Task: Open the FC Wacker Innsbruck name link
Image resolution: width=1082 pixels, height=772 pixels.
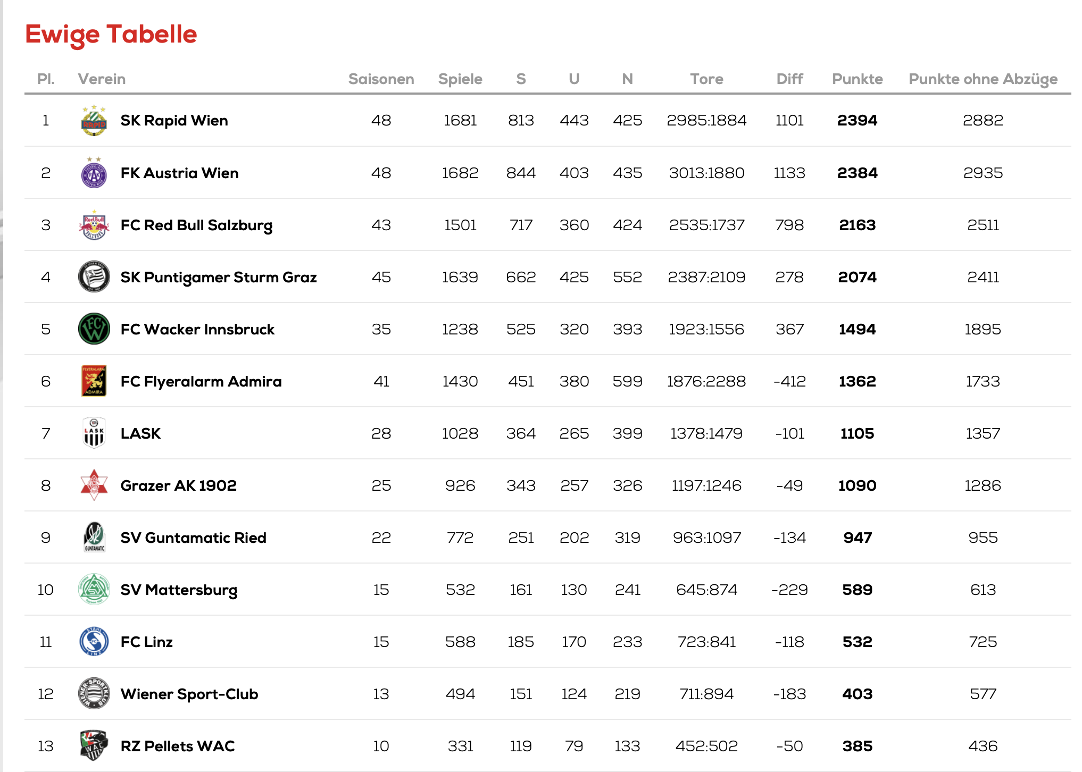Action: click(x=197, y=329)
